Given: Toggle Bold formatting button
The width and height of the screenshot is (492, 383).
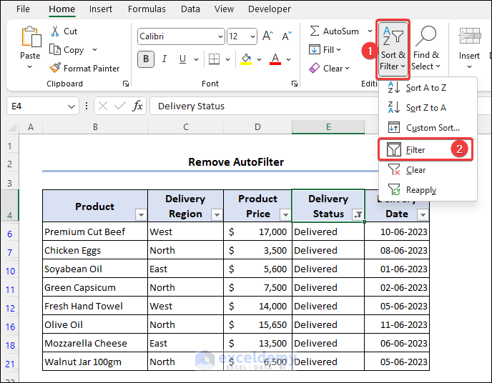Looking at the screenshot, I should (x=147, y=59).
